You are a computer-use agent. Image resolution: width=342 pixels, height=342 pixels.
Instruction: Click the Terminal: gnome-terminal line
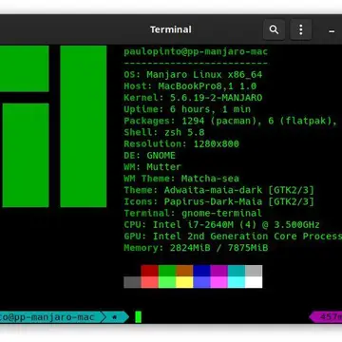(x=193, y=213)
